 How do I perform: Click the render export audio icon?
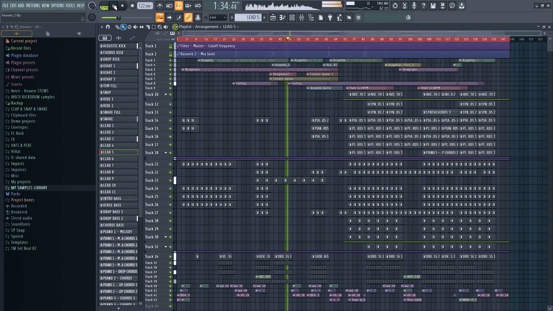(442, 6)
